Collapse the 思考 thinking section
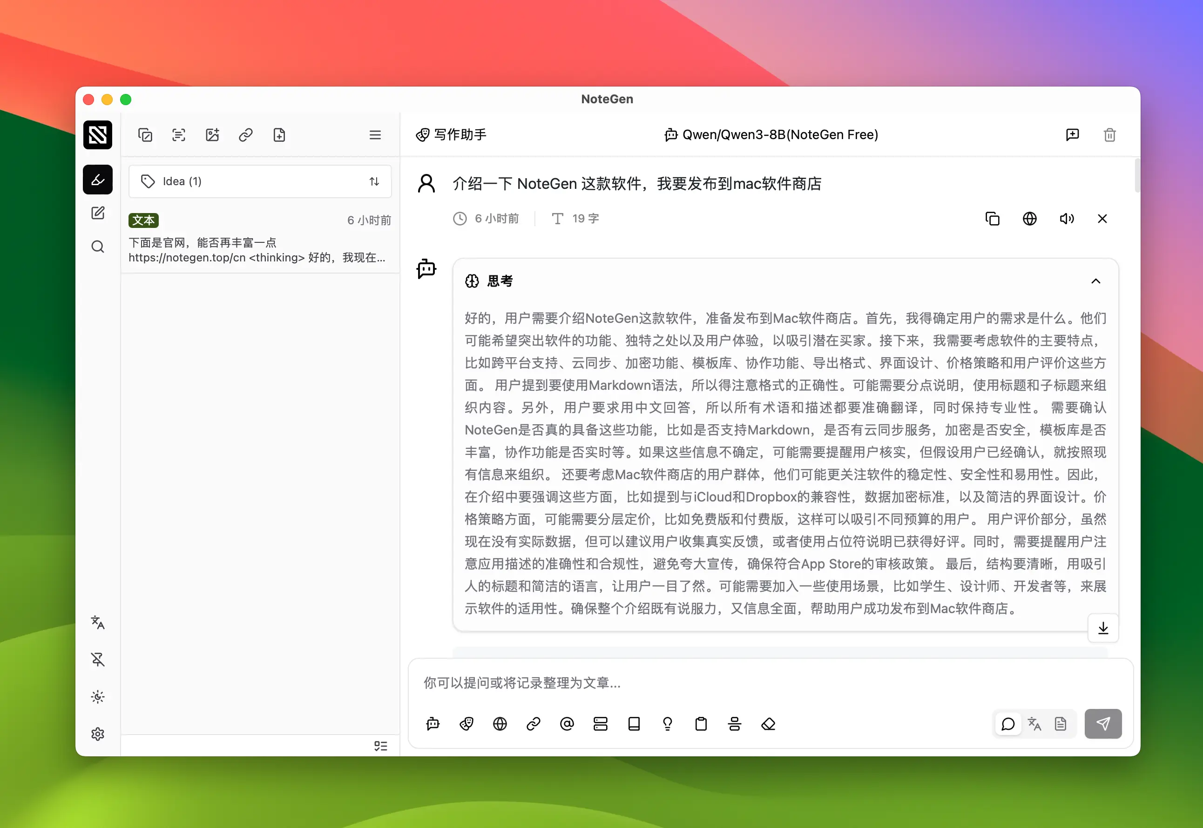Image resolution: width=1203 pixels, height=828 pixels. [1095, 281]
